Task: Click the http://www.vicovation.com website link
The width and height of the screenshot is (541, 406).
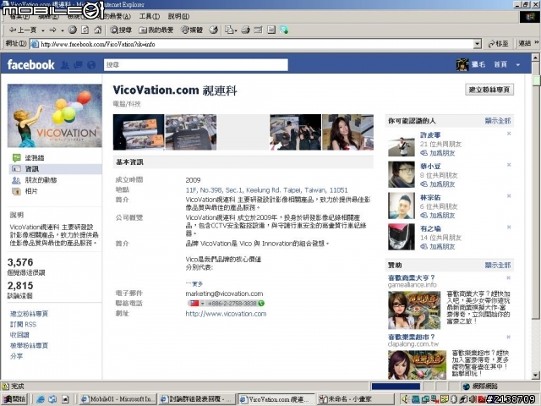Action: pyautogui.click(x=226, y=314)
